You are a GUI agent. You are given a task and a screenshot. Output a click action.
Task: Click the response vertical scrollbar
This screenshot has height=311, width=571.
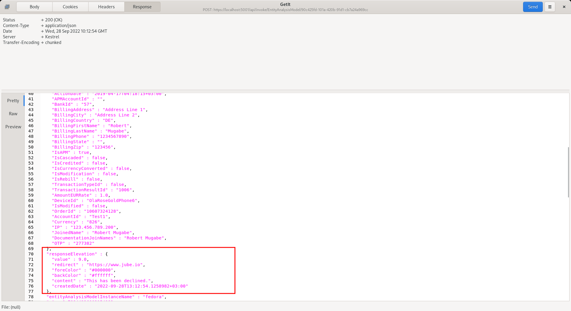568,172
